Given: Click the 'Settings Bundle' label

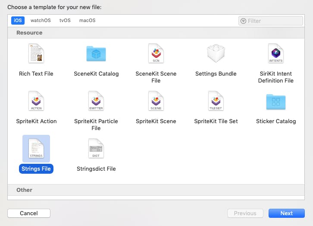Looking at the screenshot, I should pyautogui.click(x=216, y=74).
